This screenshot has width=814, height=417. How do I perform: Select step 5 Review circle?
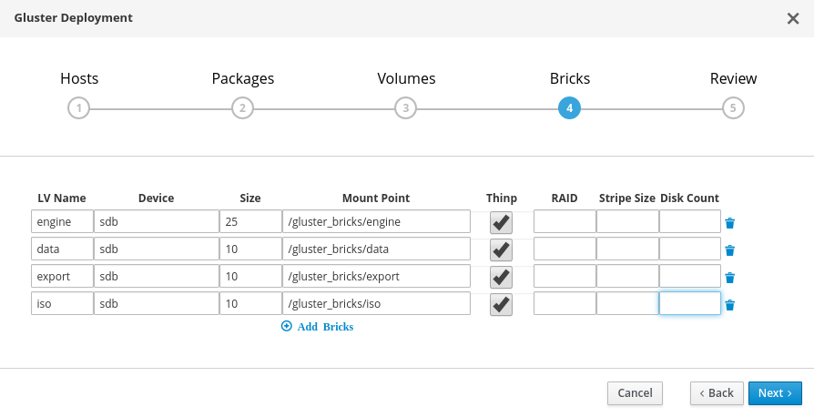point(733,108)
